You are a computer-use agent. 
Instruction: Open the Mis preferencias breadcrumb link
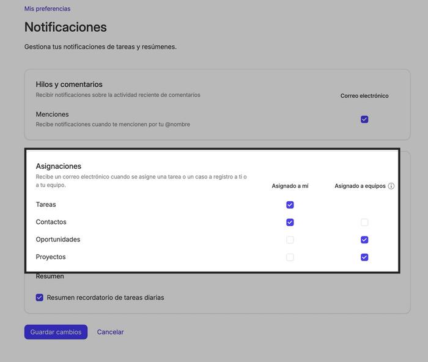(x=47, y=9)
